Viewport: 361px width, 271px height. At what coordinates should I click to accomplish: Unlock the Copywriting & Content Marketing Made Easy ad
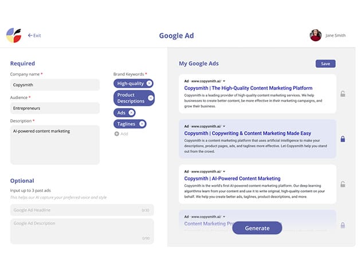click(343, 139)
